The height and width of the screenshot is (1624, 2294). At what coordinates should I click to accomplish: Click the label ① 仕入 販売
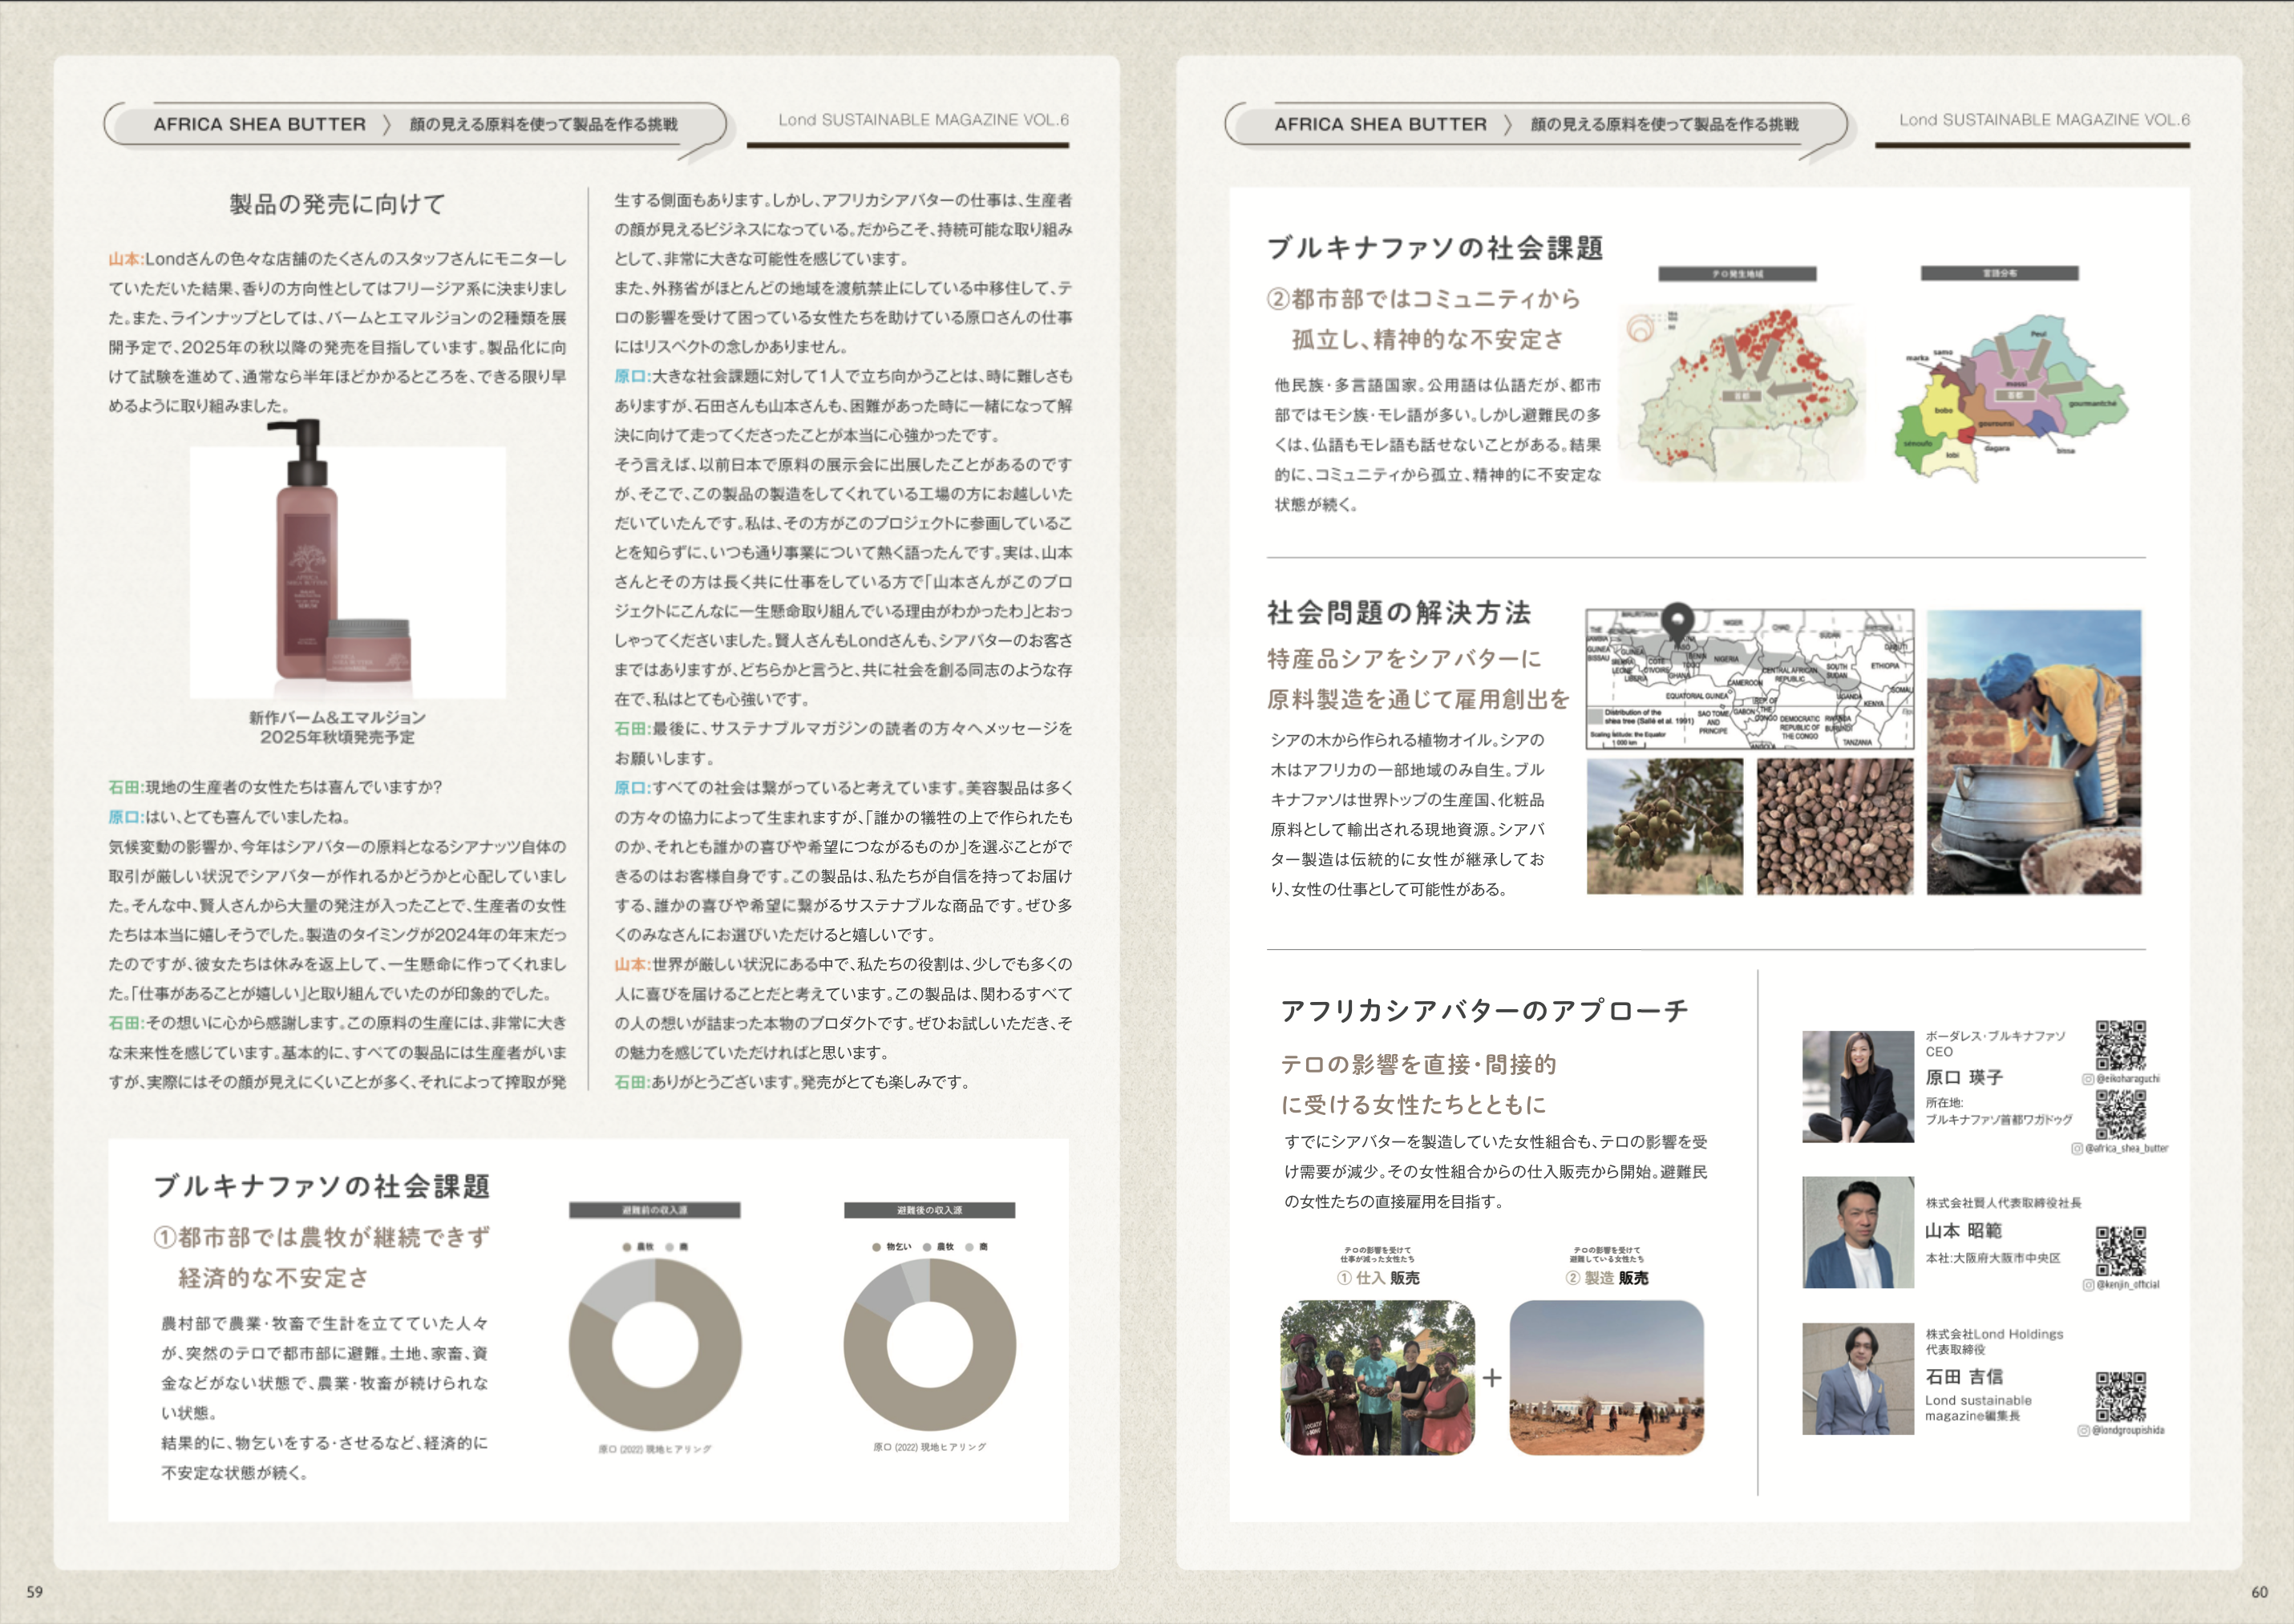1378,1278
